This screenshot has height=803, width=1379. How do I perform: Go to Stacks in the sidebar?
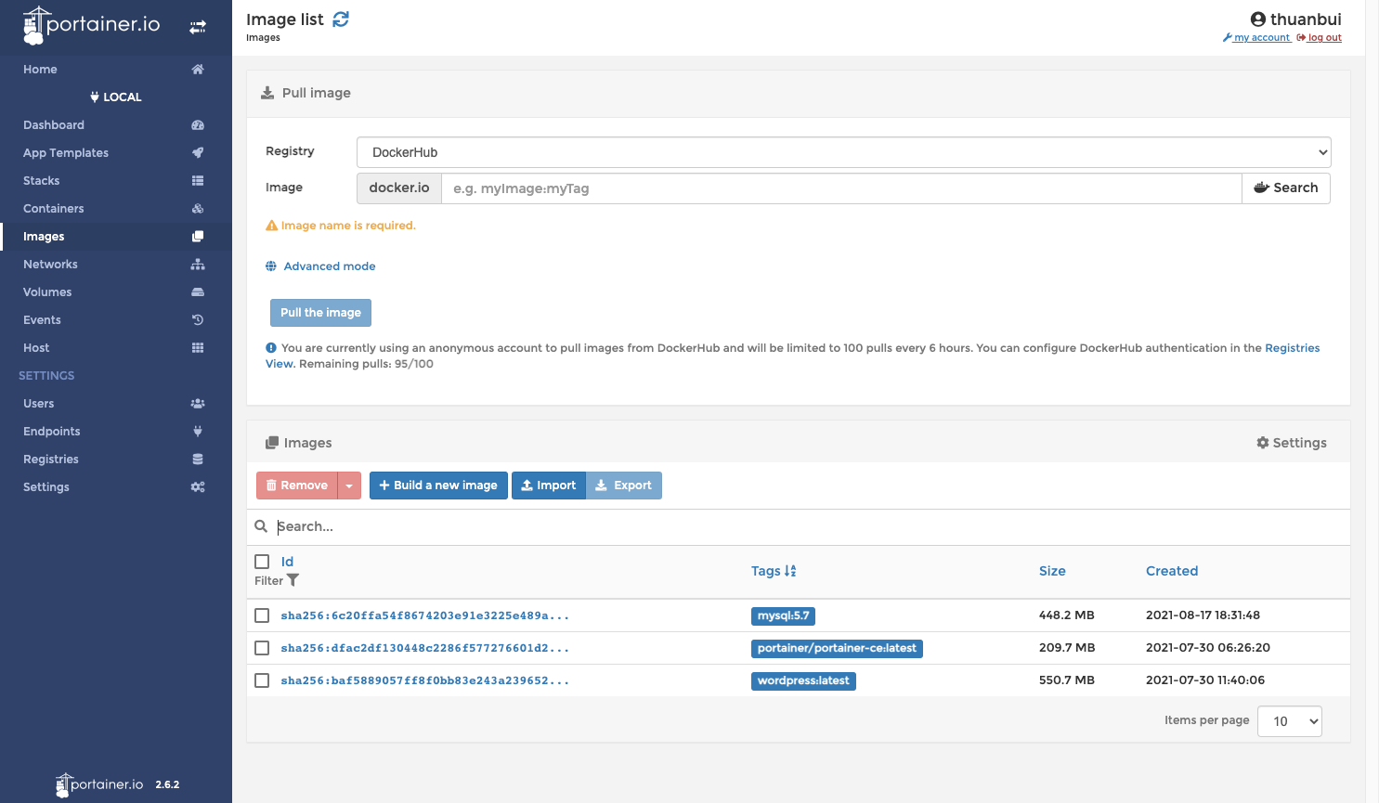42,181
